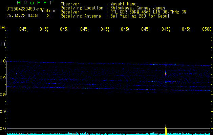The height and width of the screenshot is (135, 213).
Task: Click the "Receiving Antenna" field label
Action: pyautogui.click(x=81, y=16)
